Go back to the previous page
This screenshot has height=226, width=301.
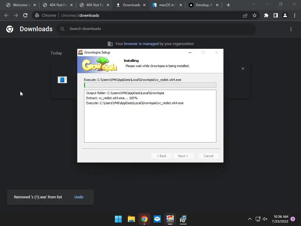pos(6,15)
